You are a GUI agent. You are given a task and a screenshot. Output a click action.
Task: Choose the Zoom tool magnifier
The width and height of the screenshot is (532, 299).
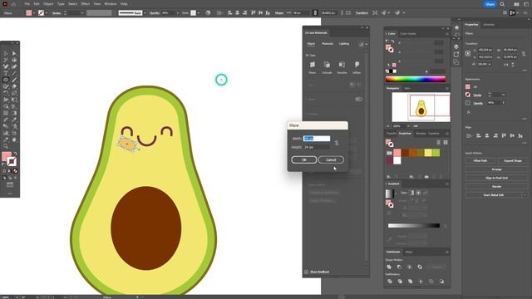(6, 146)
